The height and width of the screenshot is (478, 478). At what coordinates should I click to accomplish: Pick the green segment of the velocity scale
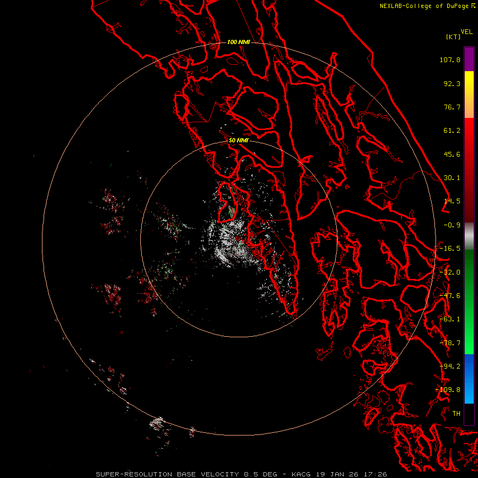(x=469, y=302)
